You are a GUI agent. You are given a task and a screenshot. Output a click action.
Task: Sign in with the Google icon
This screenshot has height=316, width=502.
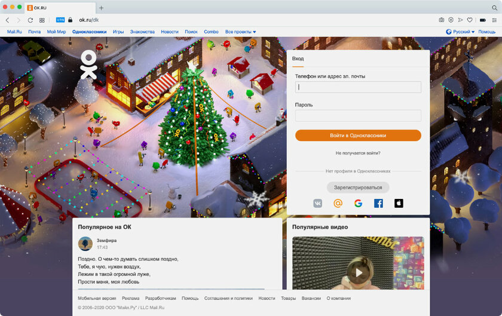[x=358, y=203]
